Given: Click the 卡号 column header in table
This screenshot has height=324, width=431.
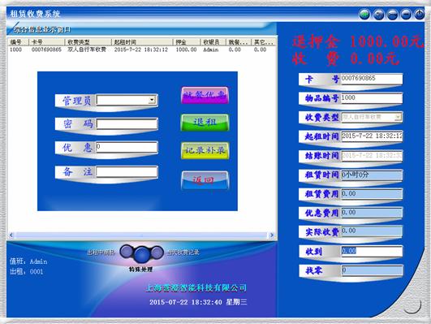Looking at the screenshot, I should pos(47,42).
